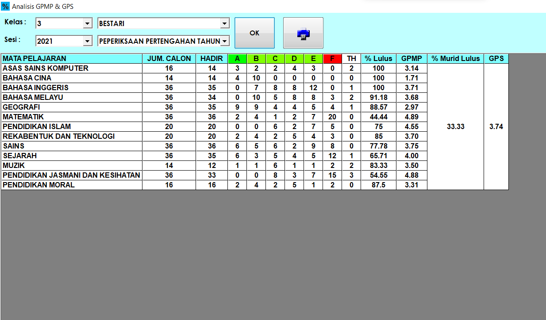Expand the PEPERIKSAAN PERTENGAHAN TAHUN dropdown
The image size is (546, 320).
(x=225, y=41)
